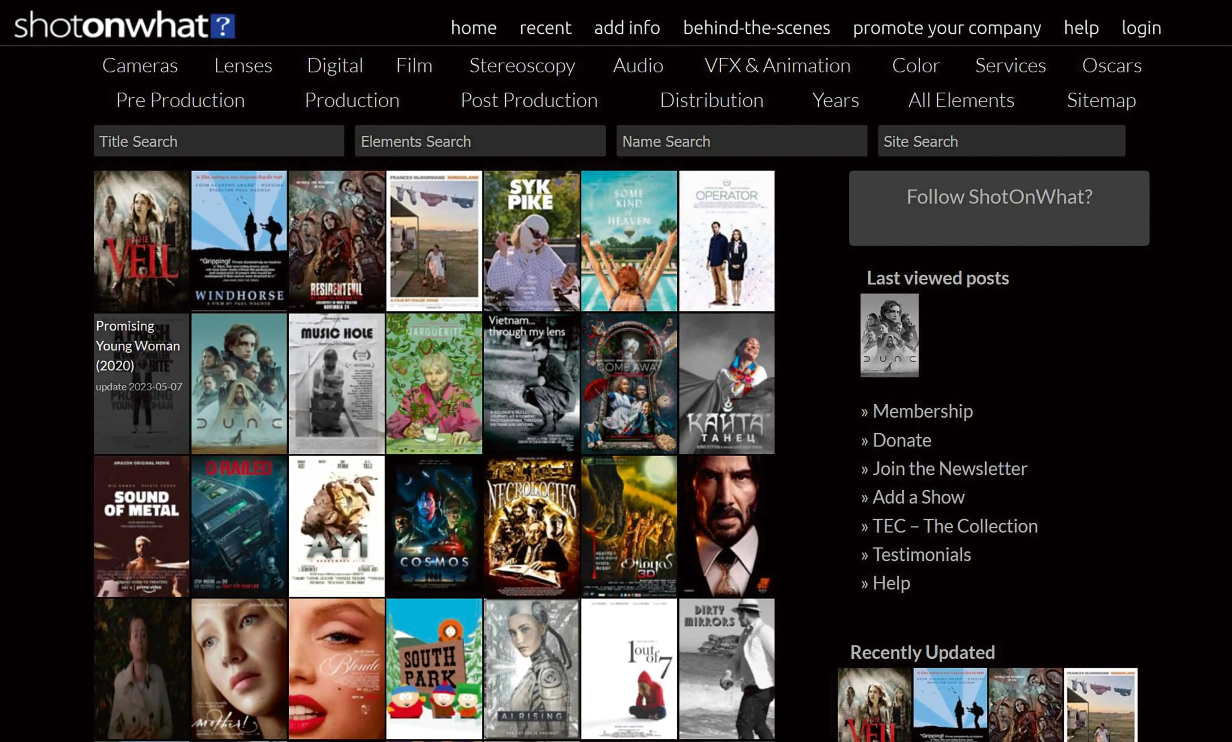Go to the Oscars section
Viewport: 1232px width, 742px height.
(x=1111, y=65)
